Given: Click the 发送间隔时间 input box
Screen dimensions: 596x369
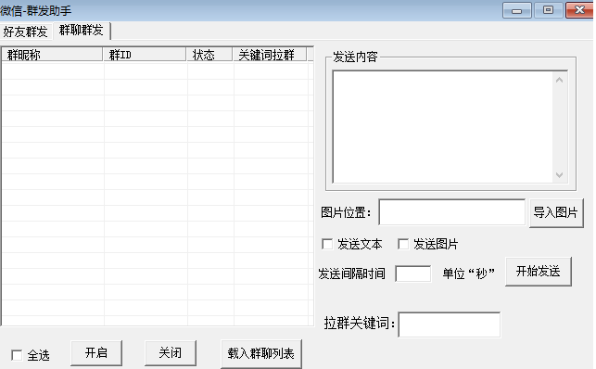Looking at the screenshot, I should [413, 274].
